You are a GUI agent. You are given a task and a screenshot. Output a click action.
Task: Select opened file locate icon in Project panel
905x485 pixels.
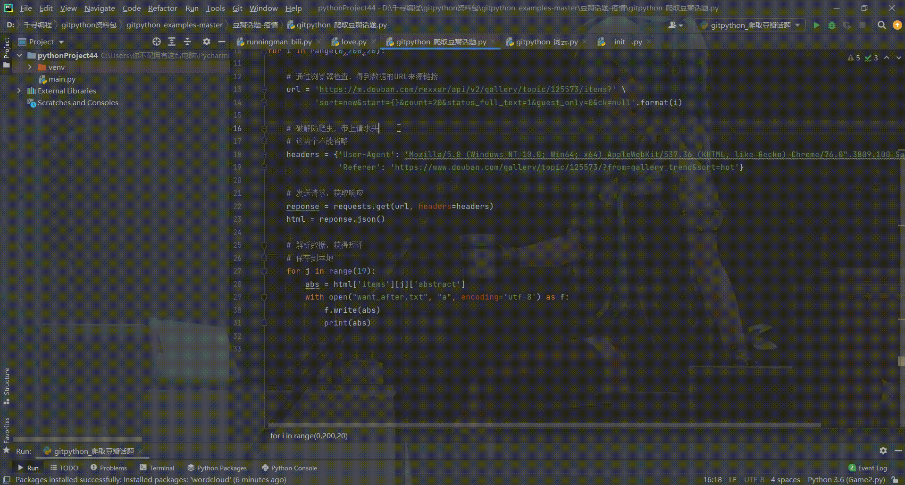[157, 42]
